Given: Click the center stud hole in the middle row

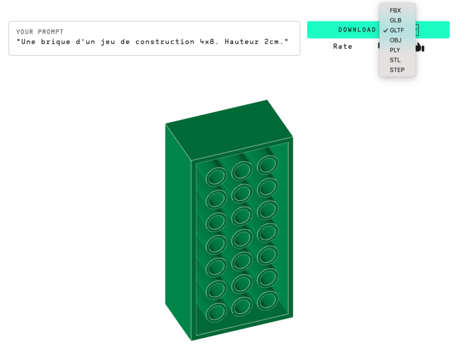Looking at the screenshot, I should point(242,238).
